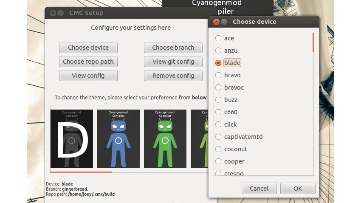Screen dimensions: 361x203
Task: Minimize the CMC Setup window
Action: (x=60, y=13)
